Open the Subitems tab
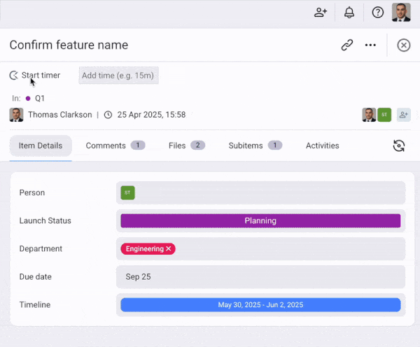 click(255, 146)
